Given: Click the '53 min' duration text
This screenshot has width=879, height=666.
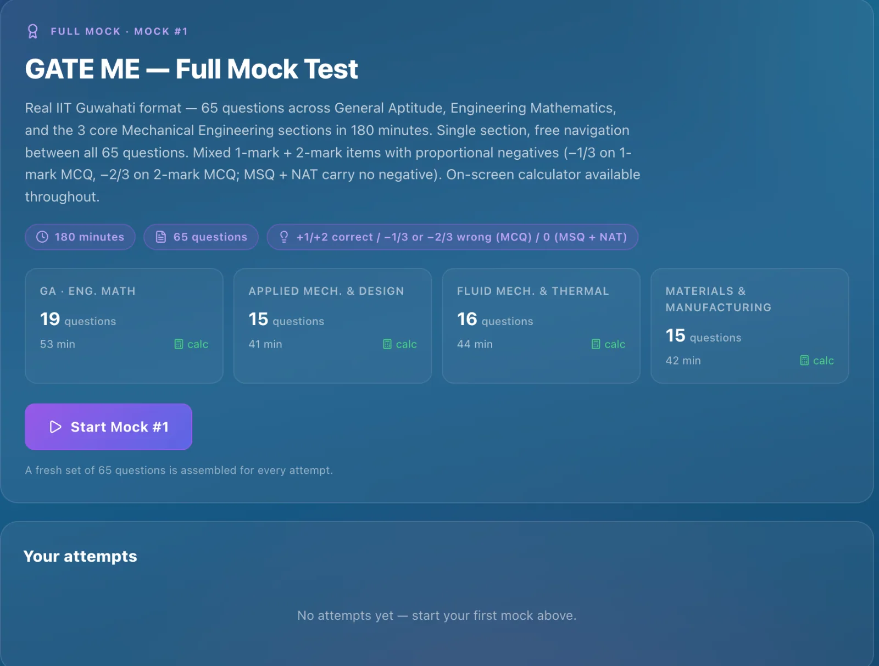Looking at the screenshot, I should click(58, 344).
